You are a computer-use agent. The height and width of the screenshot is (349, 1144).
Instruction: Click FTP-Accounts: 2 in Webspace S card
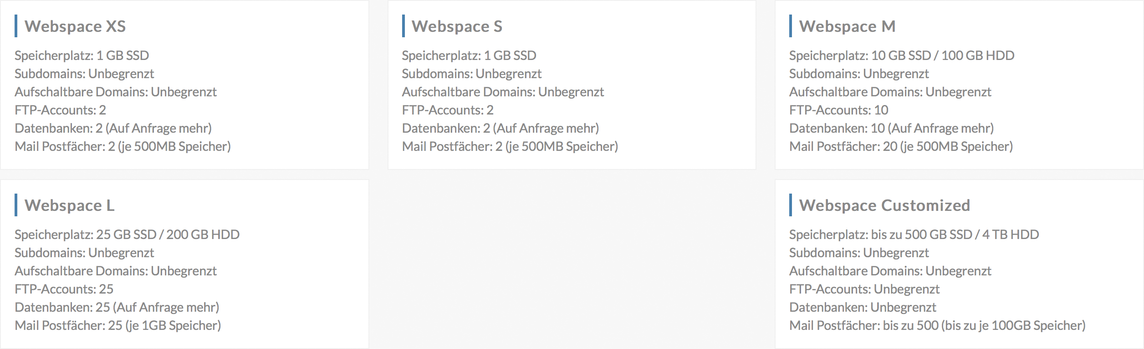pos(448,110)
